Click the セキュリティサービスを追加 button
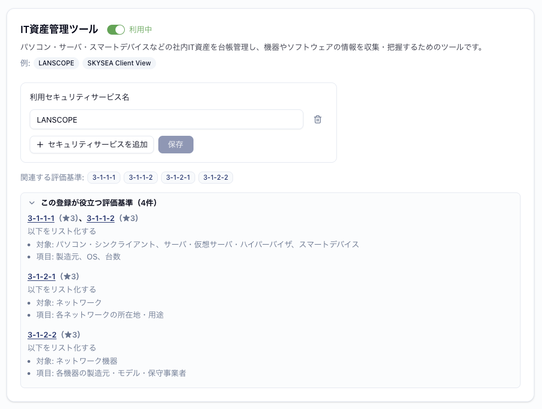Viewport: 542px width, 409px height. 92,145
